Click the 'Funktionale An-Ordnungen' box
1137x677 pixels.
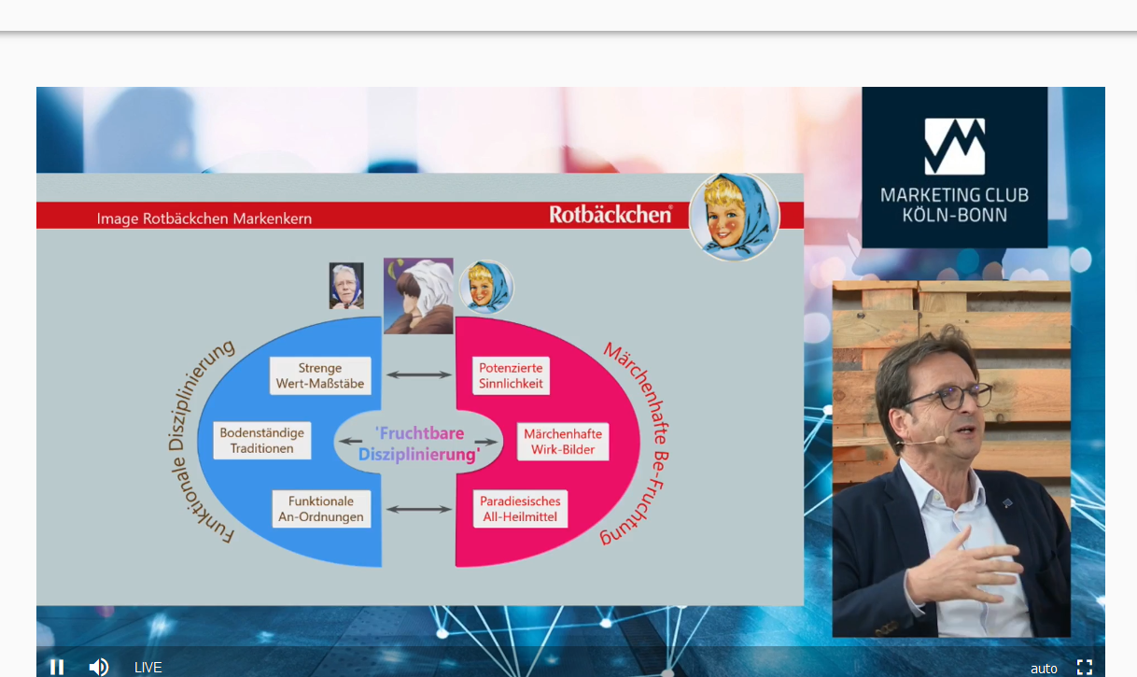[321, 509]
